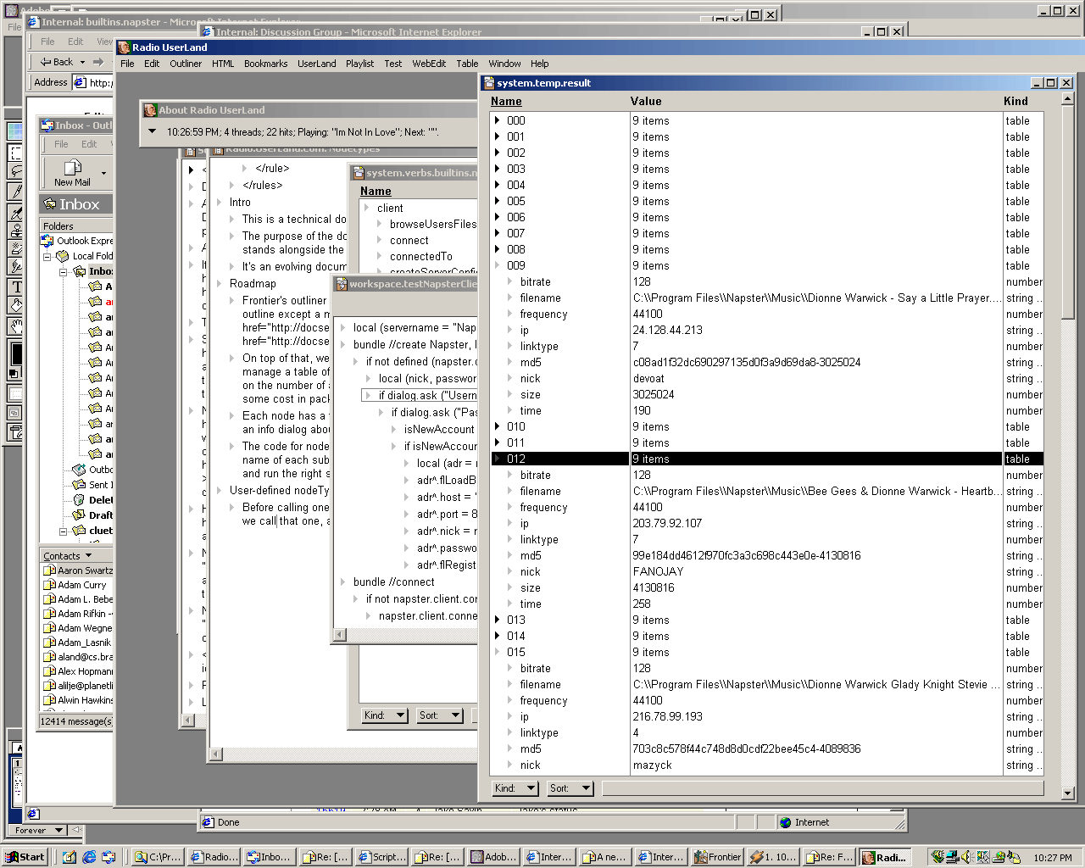Open Sort dropdown in system.temp.result window

click(x=570, y=788)
